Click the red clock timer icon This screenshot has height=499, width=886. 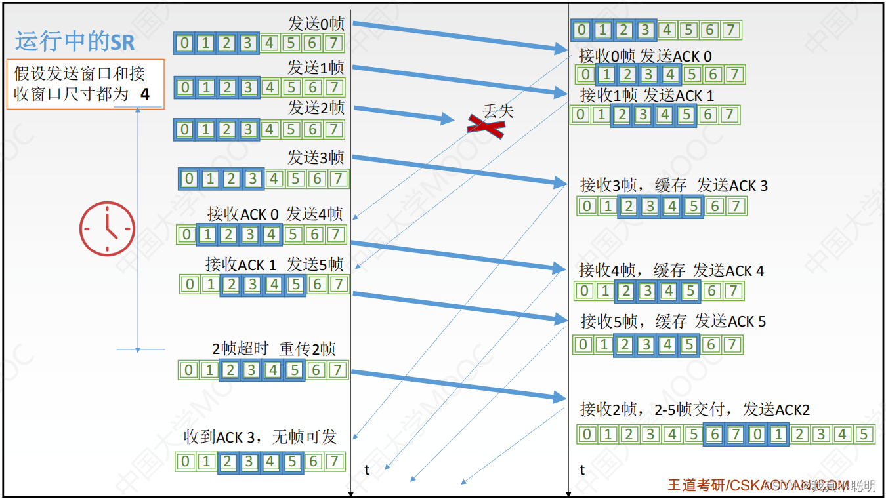point(108,229)
